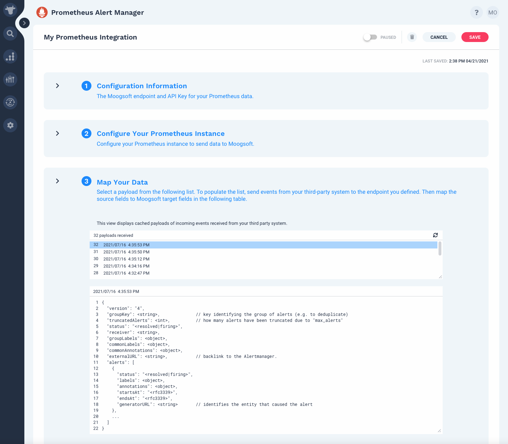The width and height of the screenshot is (508, 444).
Task: Click the JSON viewer resize handle
Action: pyautogui.click(x=439, y=431)
